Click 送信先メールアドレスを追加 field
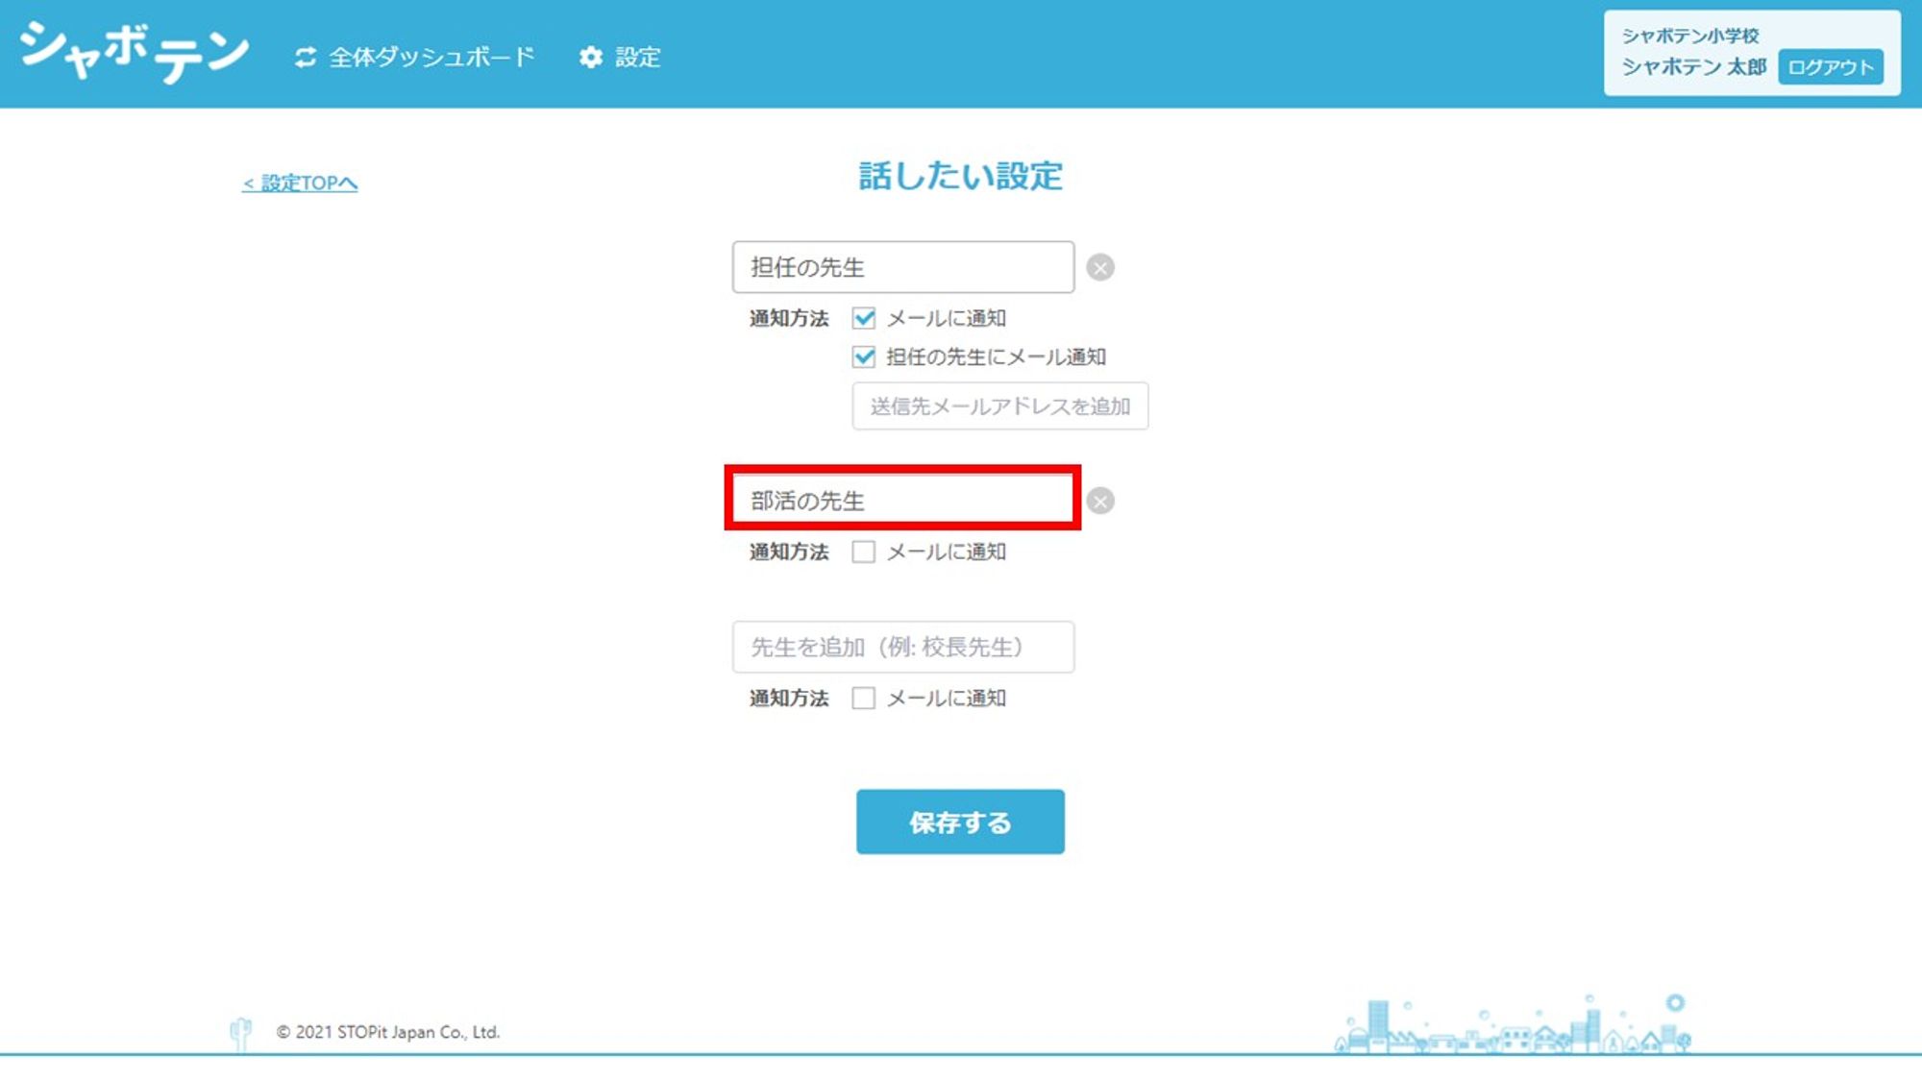The height and width of the screenshot is (1081, 1922). coord(1000,406)
